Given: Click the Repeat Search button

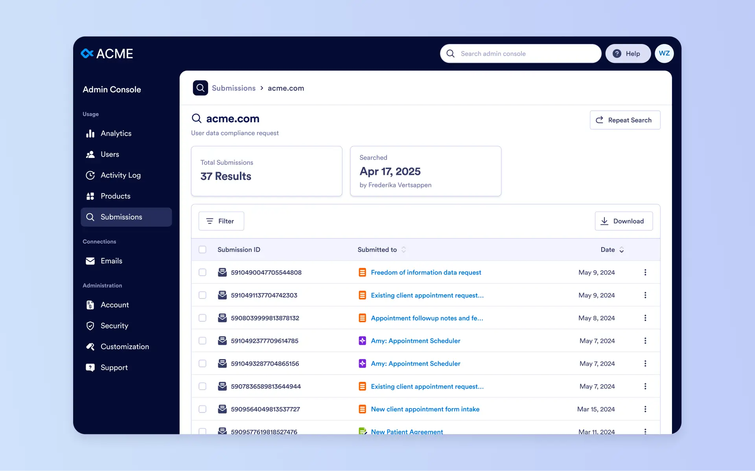Looking at the screenshot, I should click(624, 120).
